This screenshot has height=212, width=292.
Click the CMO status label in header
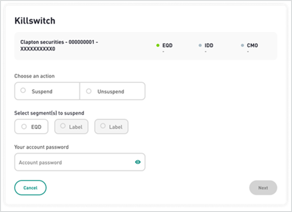coord(252,46)
